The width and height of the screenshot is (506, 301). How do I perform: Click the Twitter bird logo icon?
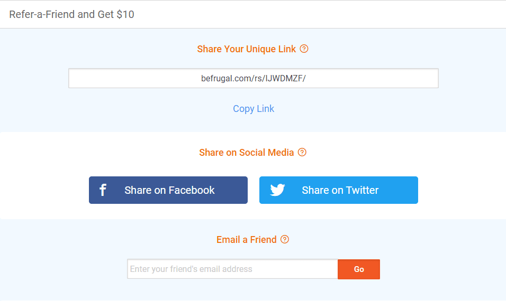pyautogui.click(x=277, y=190)
